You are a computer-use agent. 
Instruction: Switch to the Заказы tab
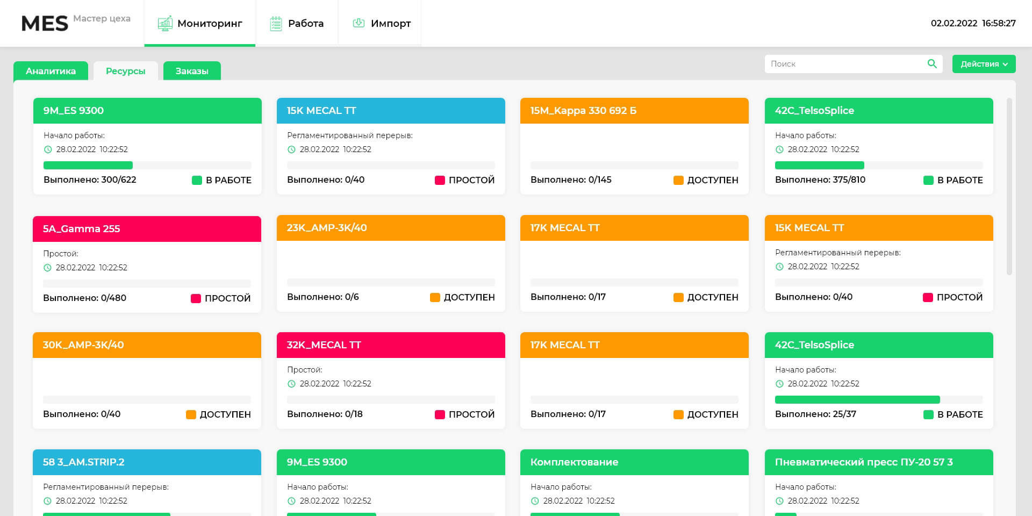(192, 71)
